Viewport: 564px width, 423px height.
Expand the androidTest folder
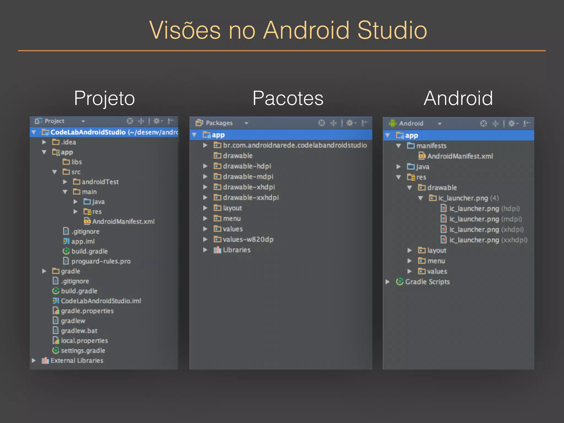click(65, 182)
